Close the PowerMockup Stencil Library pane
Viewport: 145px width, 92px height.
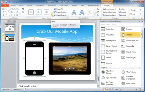coord(142,21)
